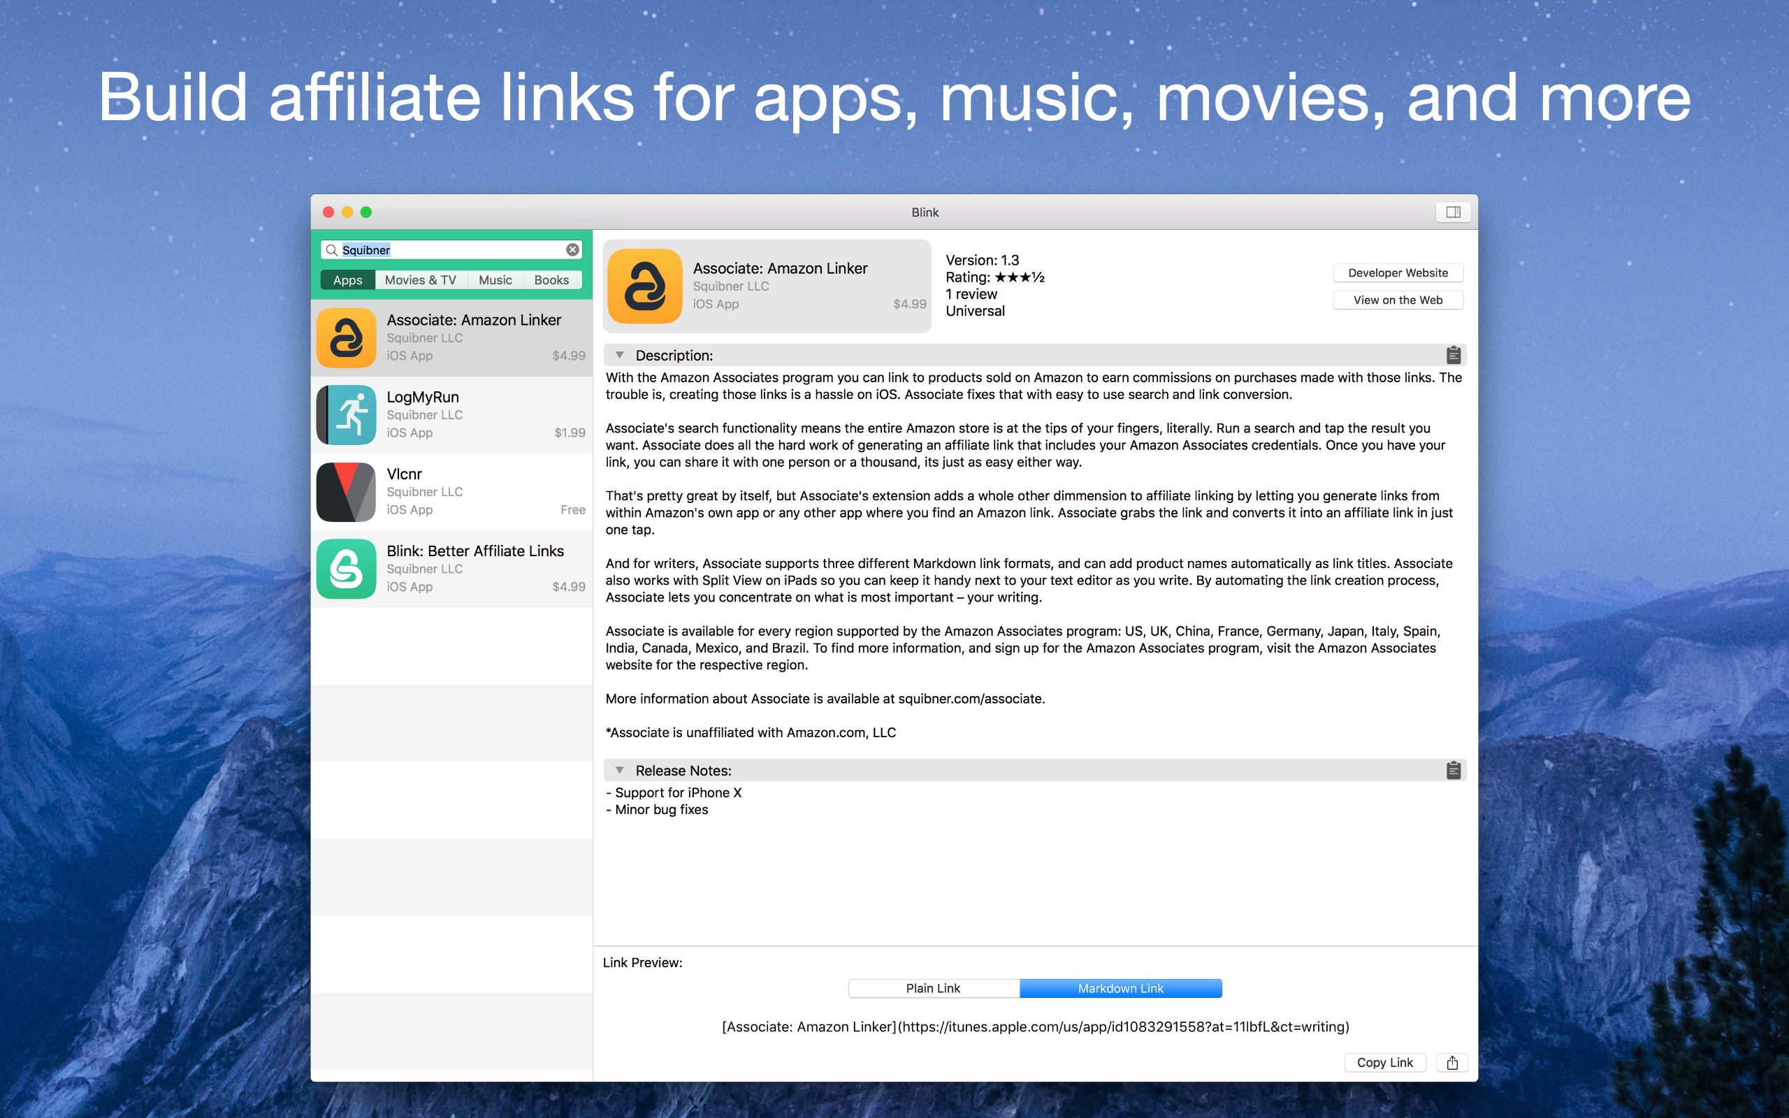
Task: Collapse the Description section
Action: click(619, 355)
